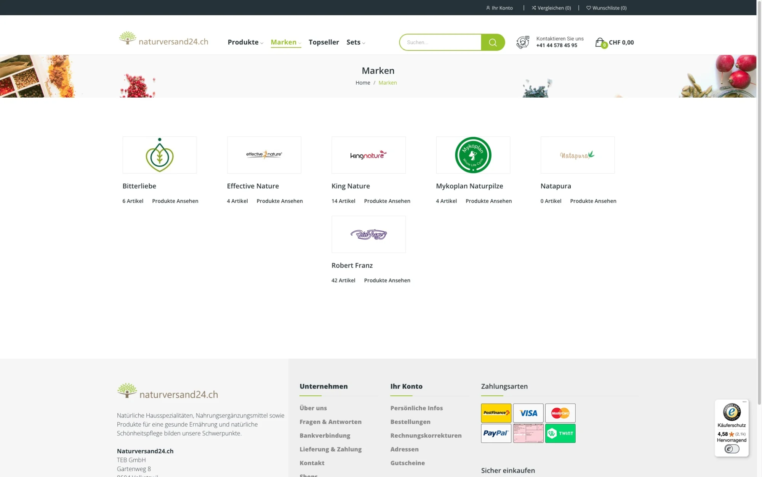The width and height of the screenshot is (762, 477).
Task: Click the footer naturversand24.ch logo
Action: tap(167, 391)
